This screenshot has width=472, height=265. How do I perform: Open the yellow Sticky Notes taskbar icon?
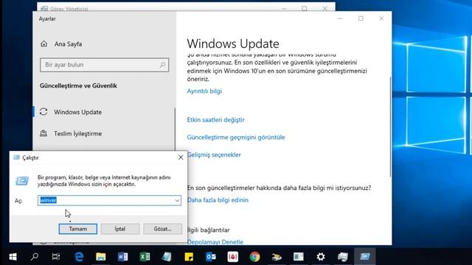[x=189, y=257]
